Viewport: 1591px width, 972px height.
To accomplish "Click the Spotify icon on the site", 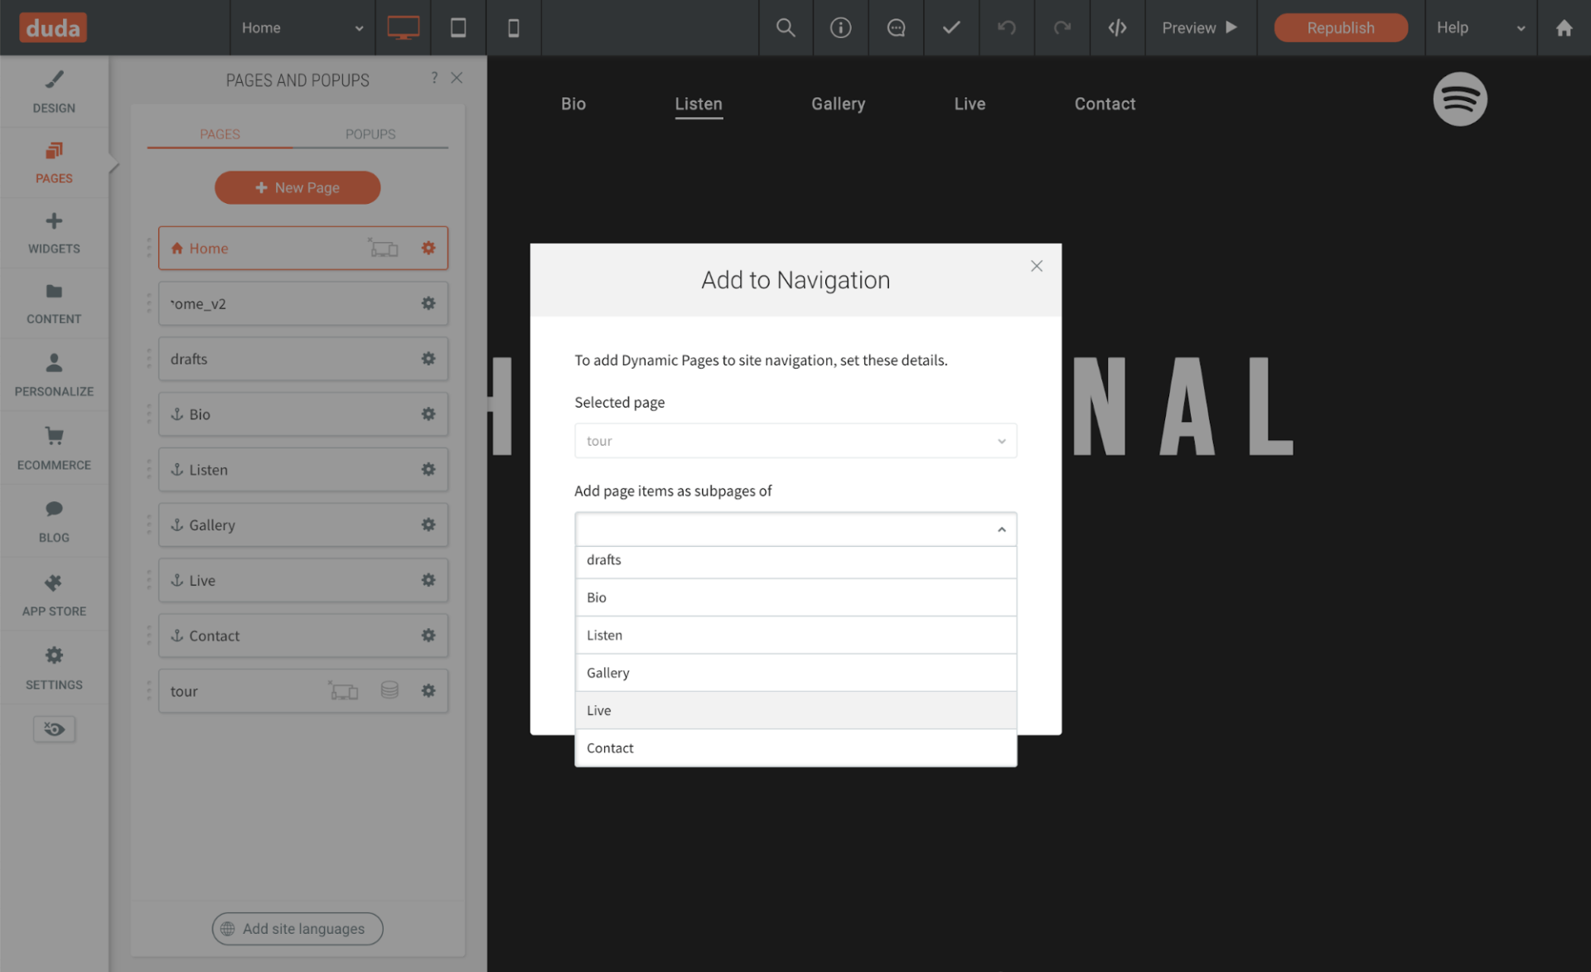I will pos(1460,99).
